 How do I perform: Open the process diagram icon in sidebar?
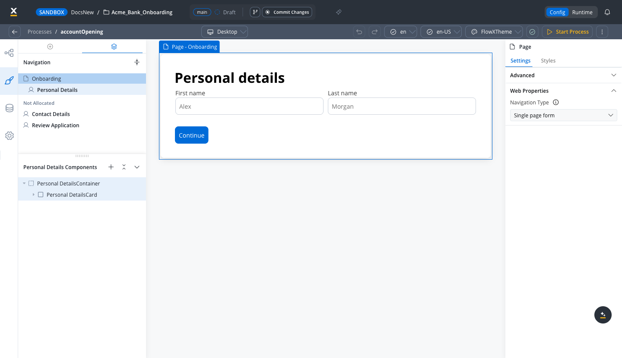coord(9,53)
